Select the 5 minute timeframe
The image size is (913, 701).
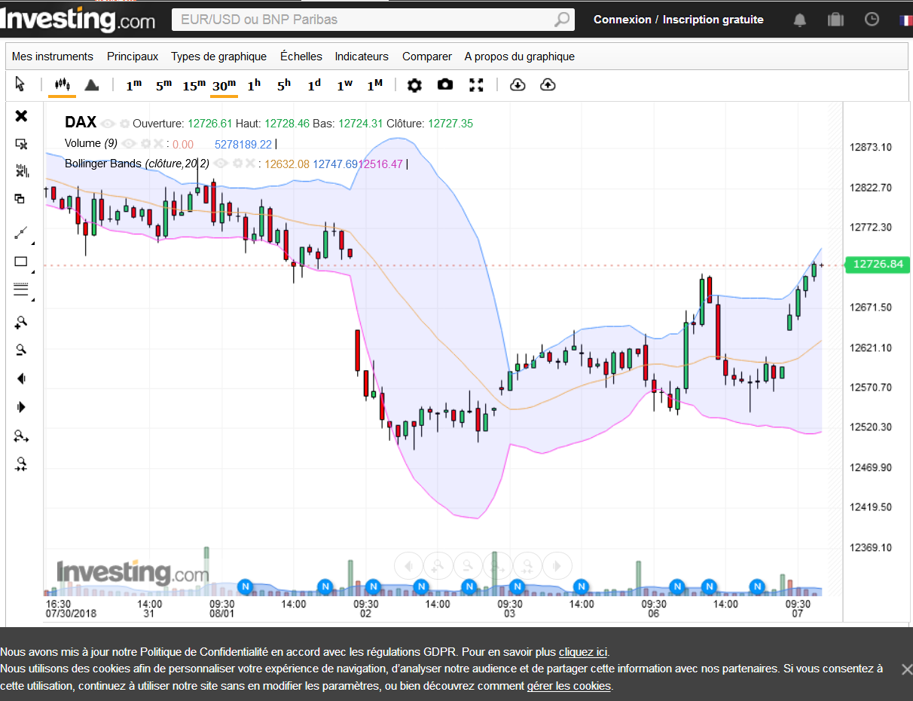[x=163, y=85]
